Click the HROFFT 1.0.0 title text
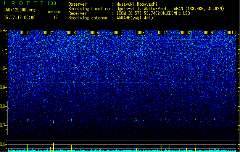 tap(30, 3)
